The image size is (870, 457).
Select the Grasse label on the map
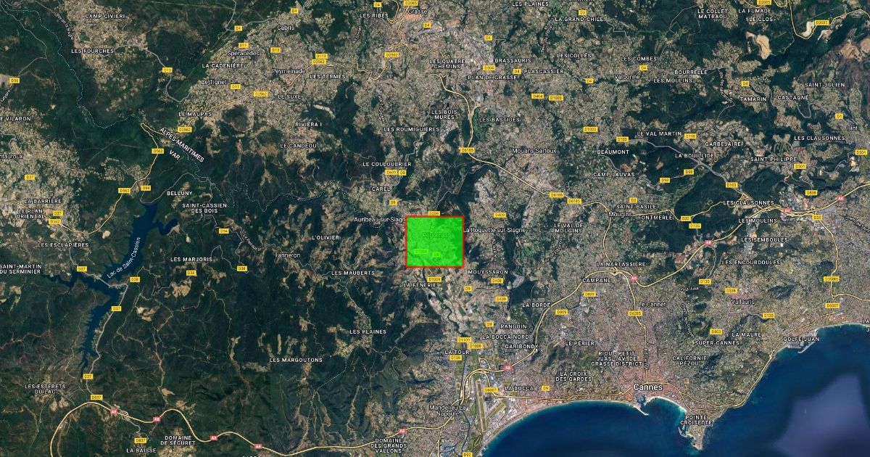tap(418, 12)
